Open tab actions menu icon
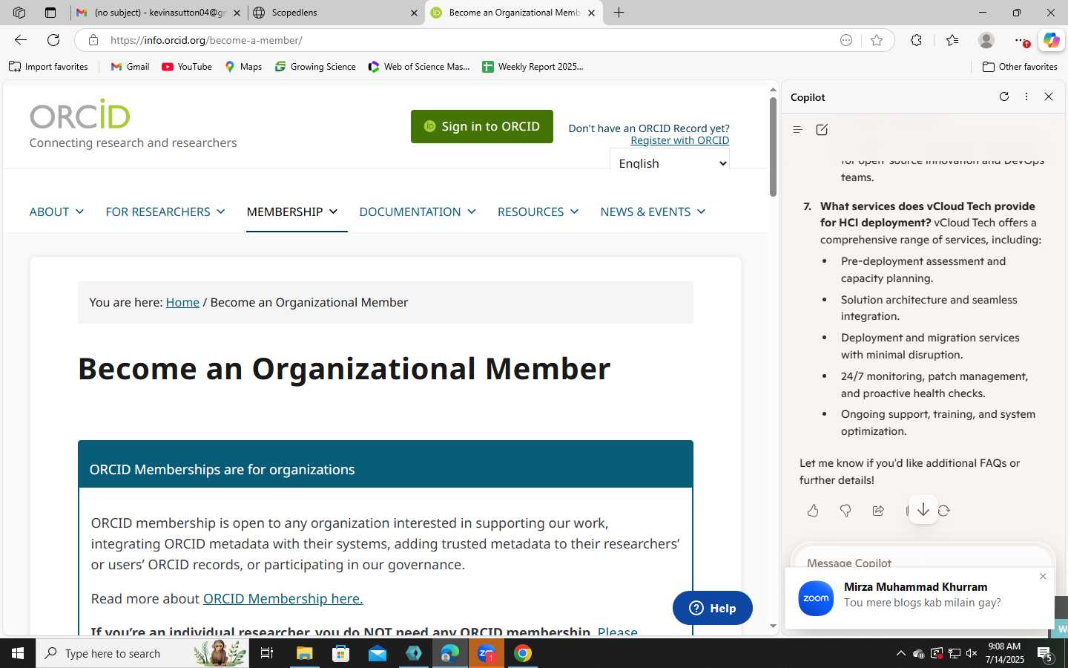 point(50,13)
